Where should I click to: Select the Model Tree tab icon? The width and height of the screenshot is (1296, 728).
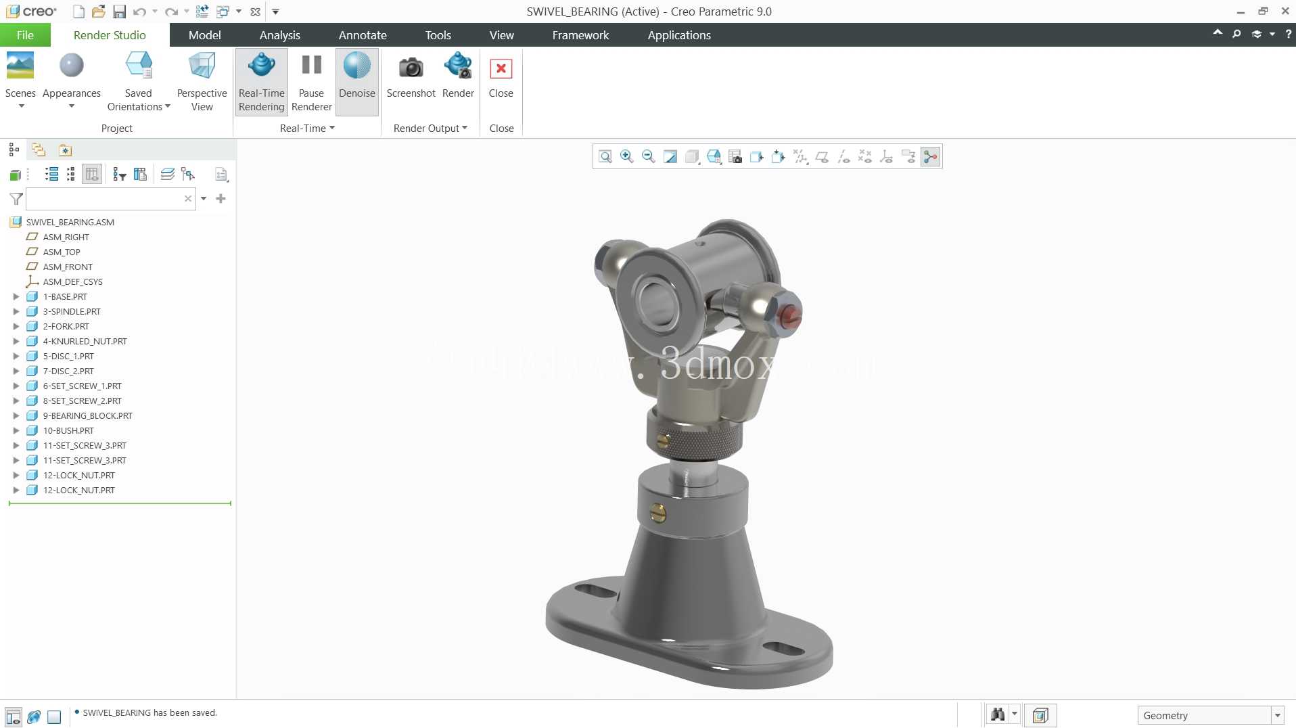[x=14, y=150]
